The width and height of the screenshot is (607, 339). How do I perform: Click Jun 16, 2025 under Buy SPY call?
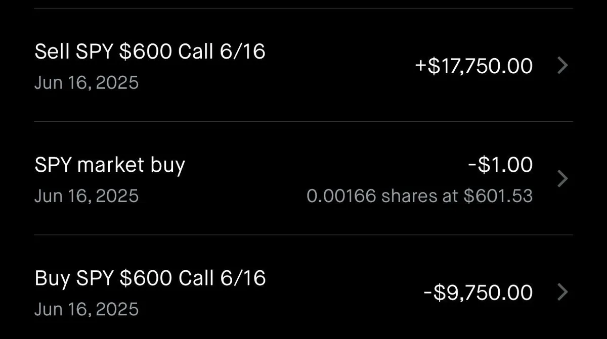pyautogui.click(x=86, y=309)
